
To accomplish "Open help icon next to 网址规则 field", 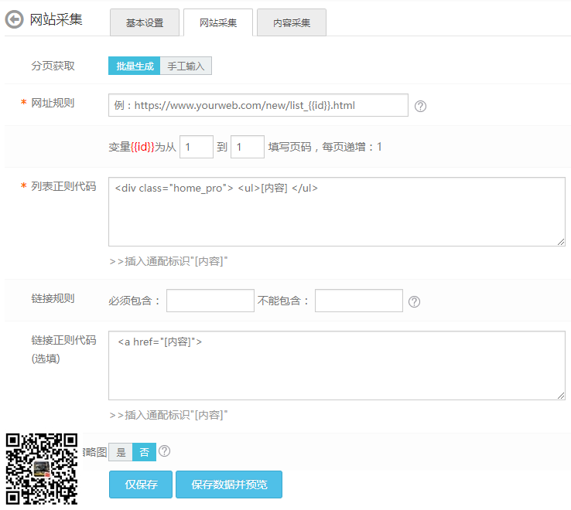I will (420, 106).
